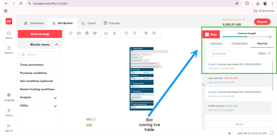This screenshot has height=137, width=277.
Task: Open browser extensions puzzle icon
Action: pyautogui.click(x=247, y=3)
